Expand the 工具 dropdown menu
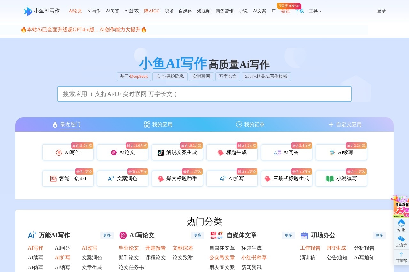409x272 pixels. coord(315,11)
